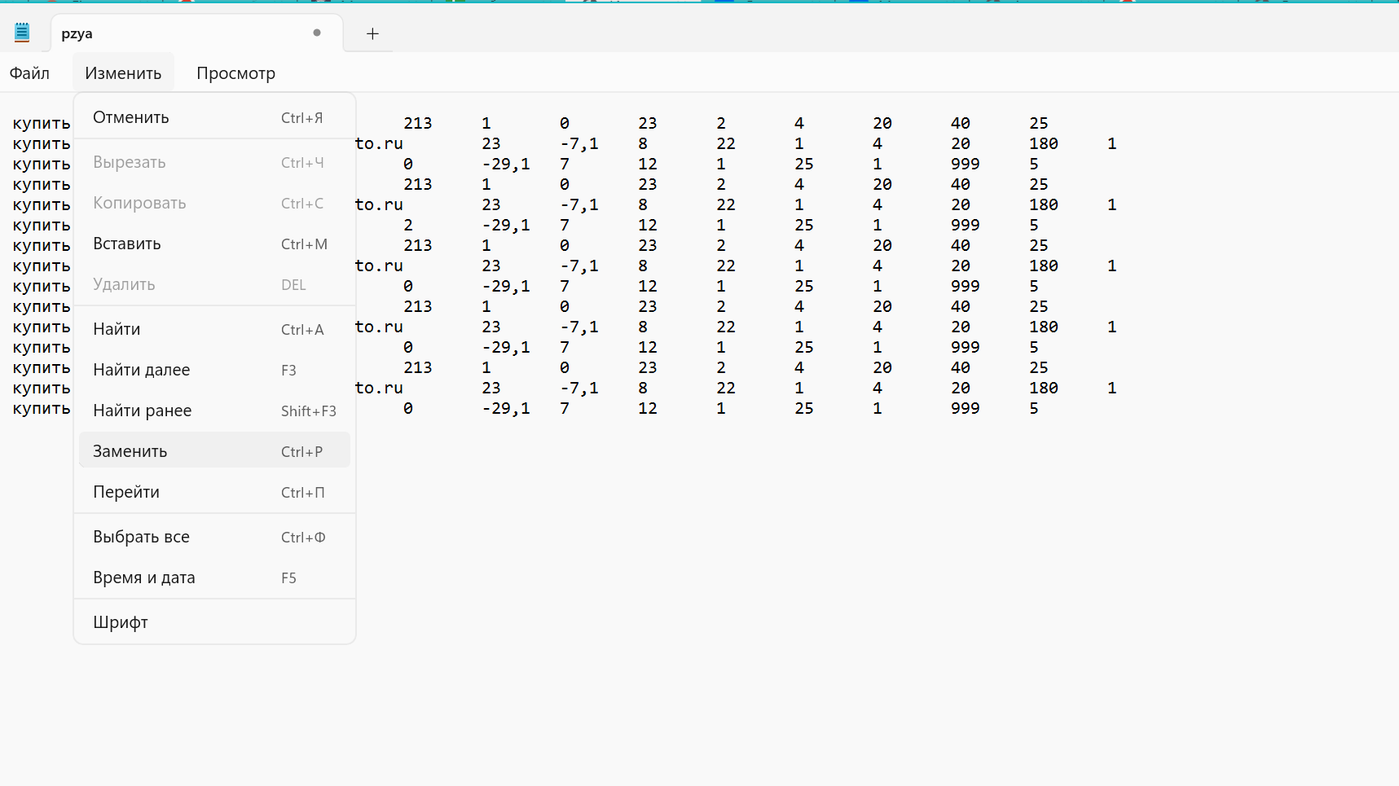Open the Просмотр menu
This screenshot has width=1399, height=786.
pos(235,73)
